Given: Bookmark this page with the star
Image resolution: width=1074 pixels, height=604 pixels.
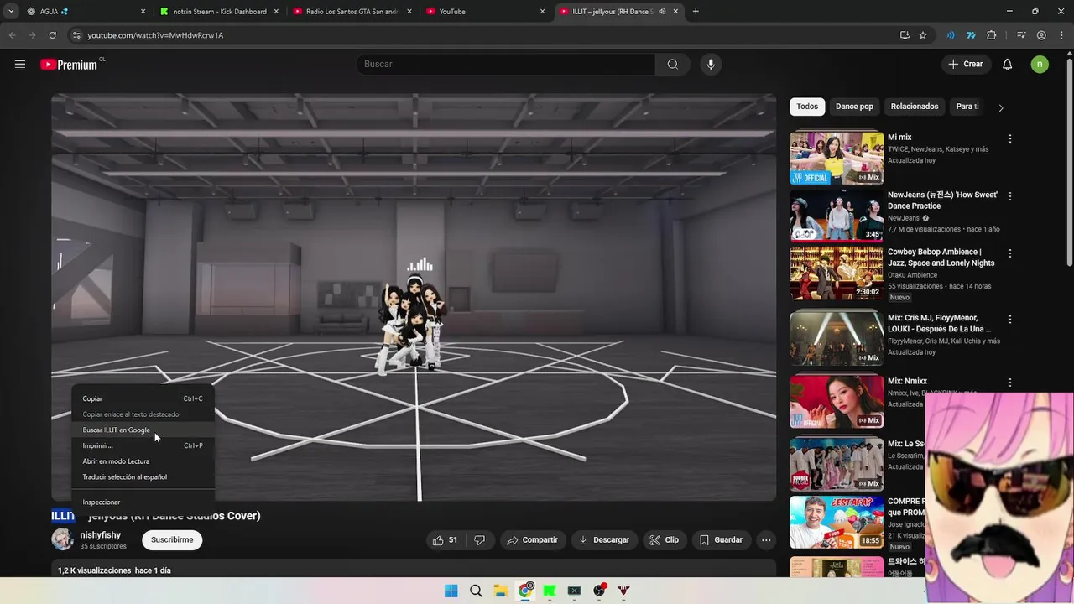Looking at the screenshot, I should point(923,35).
